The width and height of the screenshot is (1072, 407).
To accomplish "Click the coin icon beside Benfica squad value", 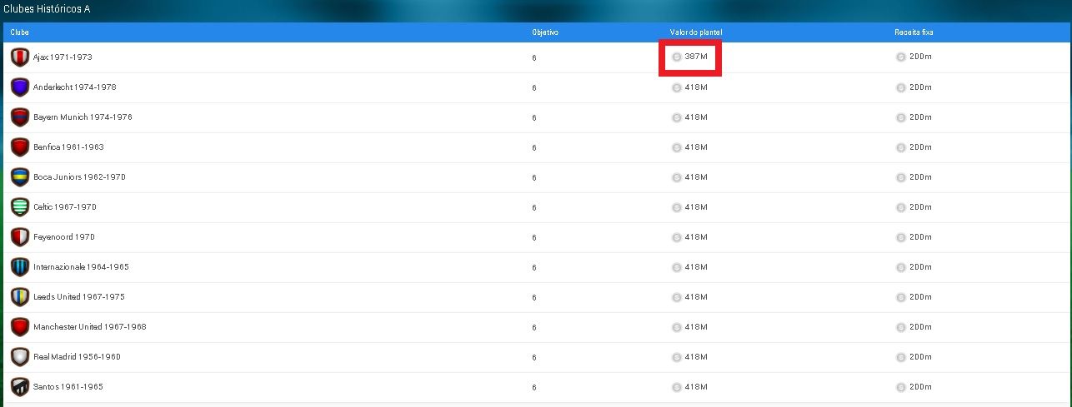I will (677, 147).
